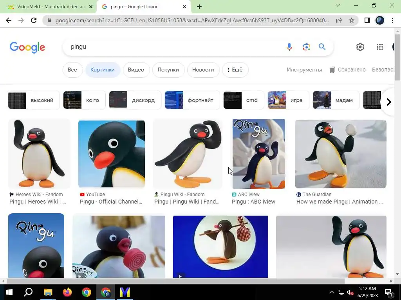
Task: Close the pingu Google tab
Action: (184, 7)
